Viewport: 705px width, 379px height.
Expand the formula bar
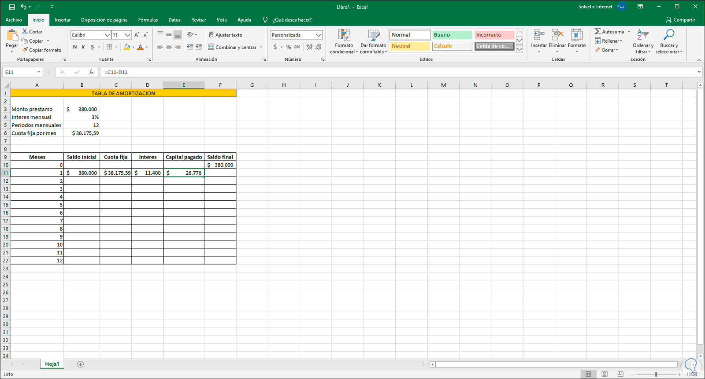(x=699, y=72)
